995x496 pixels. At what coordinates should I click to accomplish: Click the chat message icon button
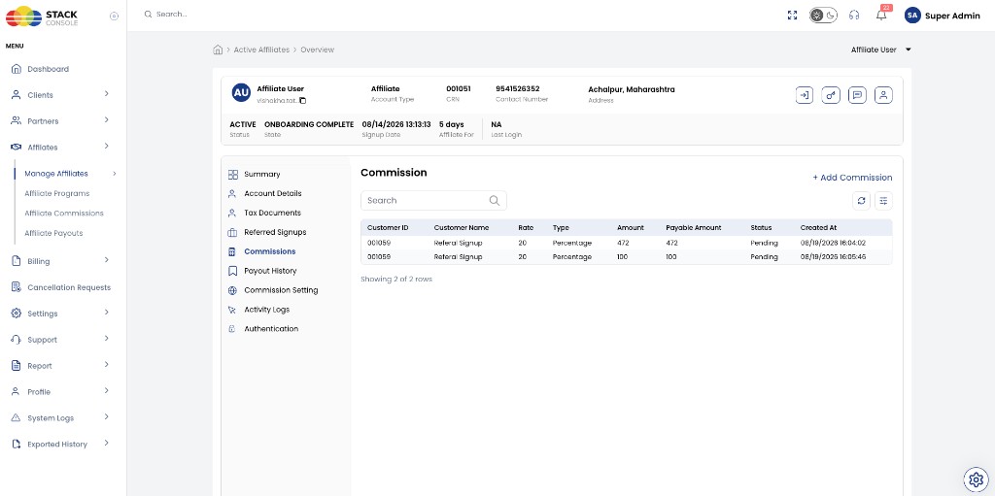click(857, 95)
